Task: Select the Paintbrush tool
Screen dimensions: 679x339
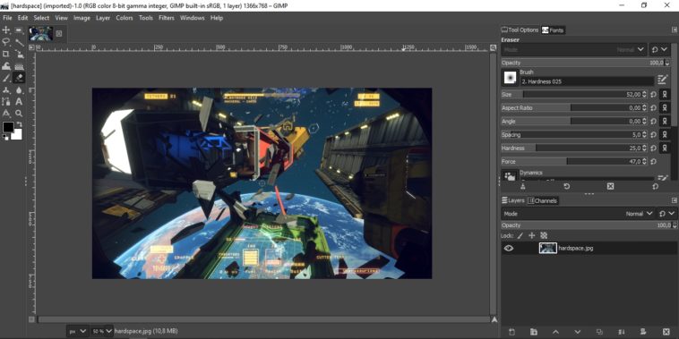Action: pyautogui.click(x=6, y=78)
